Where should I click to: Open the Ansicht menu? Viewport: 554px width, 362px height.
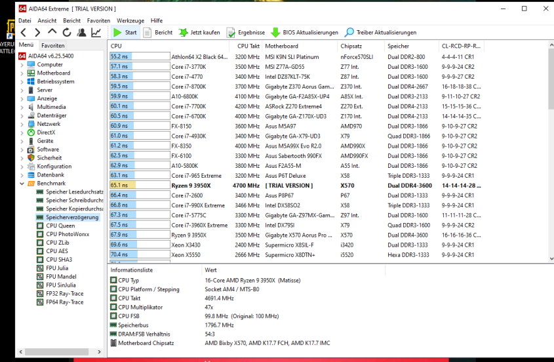tap(47, 20)
